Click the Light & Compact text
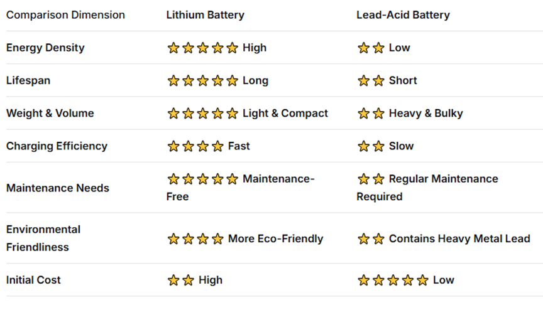Image resolution: width=543 pixels, height=310 pixels. click(x=285, y=114)
